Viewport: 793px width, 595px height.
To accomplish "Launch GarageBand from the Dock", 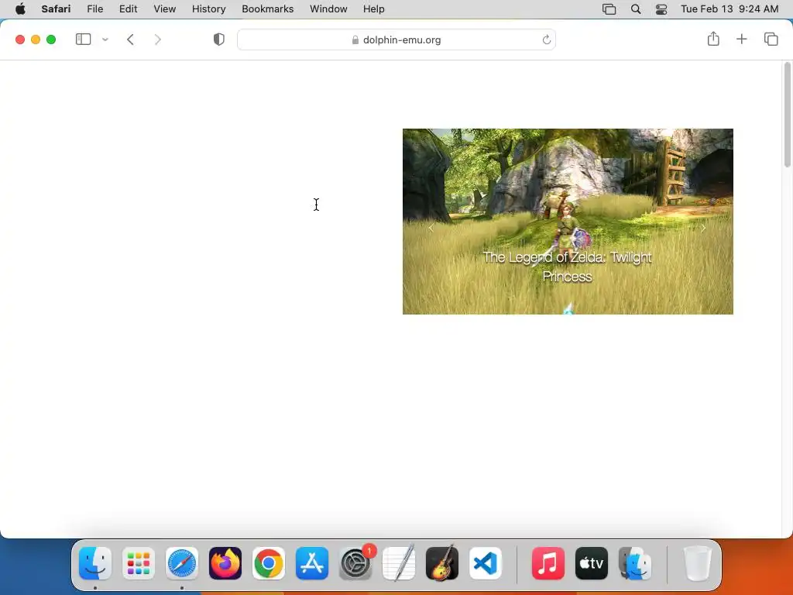I will (x=442, y=563).
